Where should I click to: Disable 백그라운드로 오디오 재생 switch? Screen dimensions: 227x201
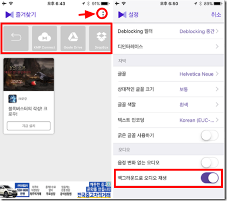pos(210,178)
